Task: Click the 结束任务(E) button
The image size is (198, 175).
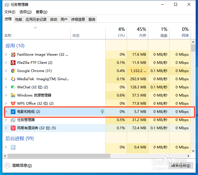Action: (x=181, y=165)
